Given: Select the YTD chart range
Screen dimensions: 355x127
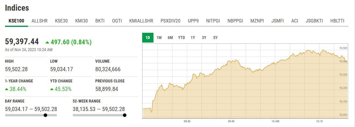Looking at the screenshot, I should pos(181,38).
